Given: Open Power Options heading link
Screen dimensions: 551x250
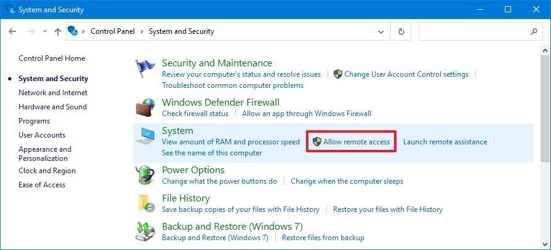Looking at the screenshot, I should coord(193,170).
